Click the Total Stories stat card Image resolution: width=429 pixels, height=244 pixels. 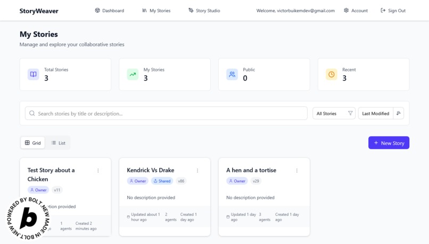click(x=65, y=74)
